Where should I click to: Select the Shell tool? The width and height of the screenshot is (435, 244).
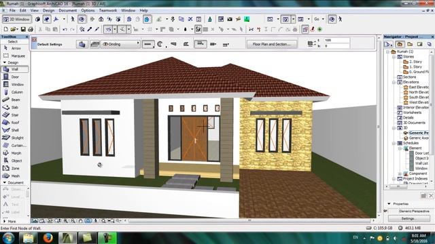tap(14, 130)
